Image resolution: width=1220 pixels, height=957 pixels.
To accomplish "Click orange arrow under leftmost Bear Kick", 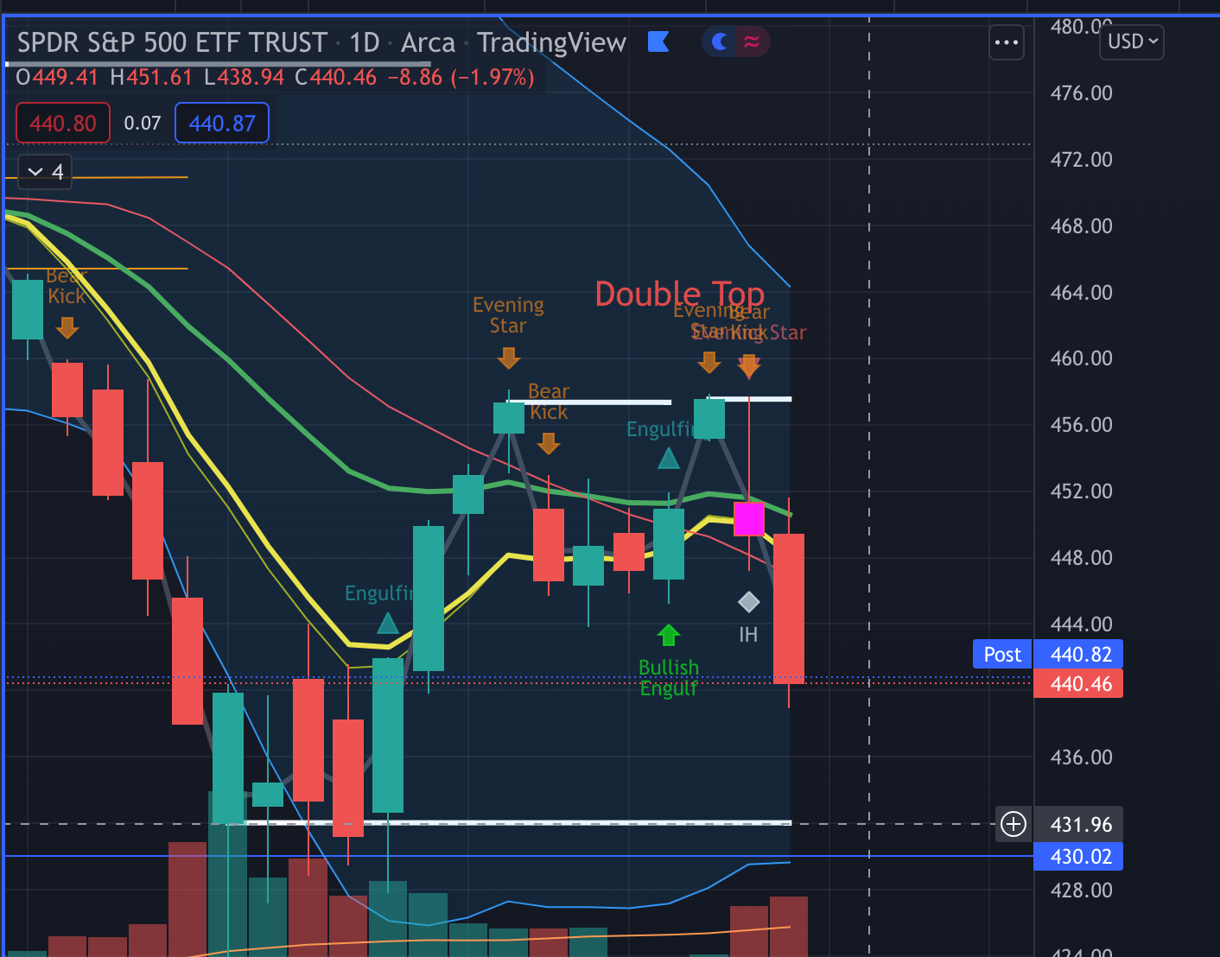I will coord(67,328).
